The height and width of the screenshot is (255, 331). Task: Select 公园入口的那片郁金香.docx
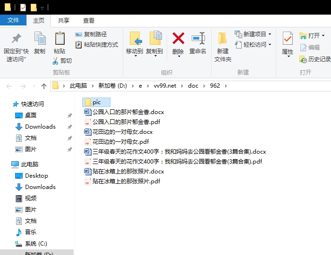pyautogui.click(x=124, y=112)
